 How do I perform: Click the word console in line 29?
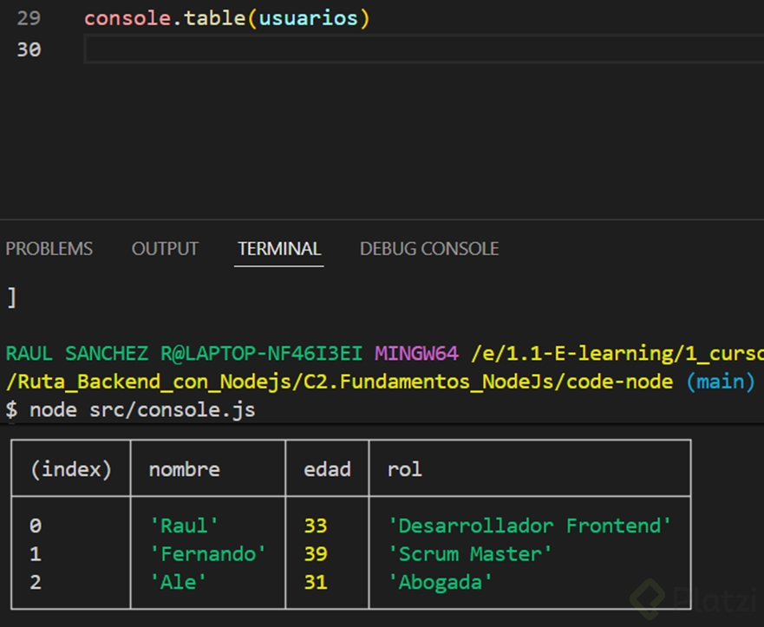tap(127, 18)
